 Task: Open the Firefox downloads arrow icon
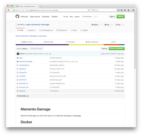[125, 10]
